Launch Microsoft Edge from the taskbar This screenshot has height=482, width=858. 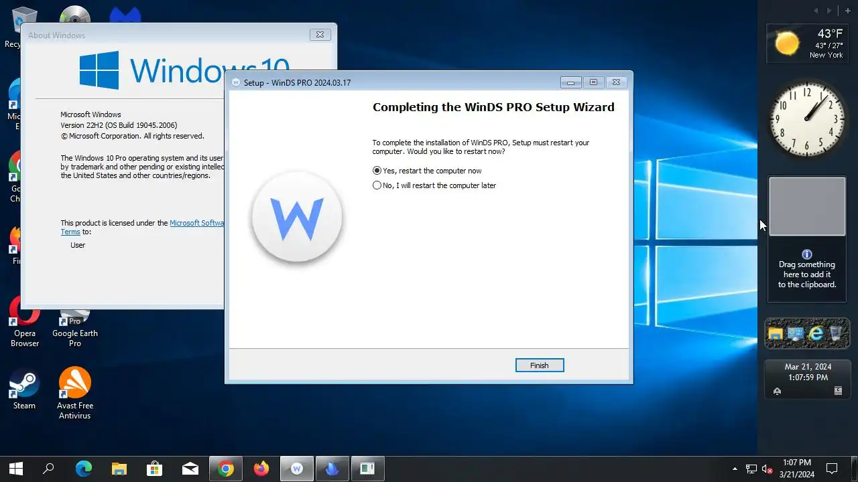click(83, 469)
